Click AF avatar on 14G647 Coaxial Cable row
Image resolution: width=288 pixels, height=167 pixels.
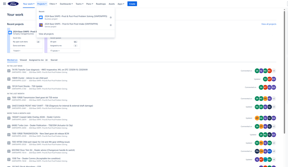tap(257, 118)
